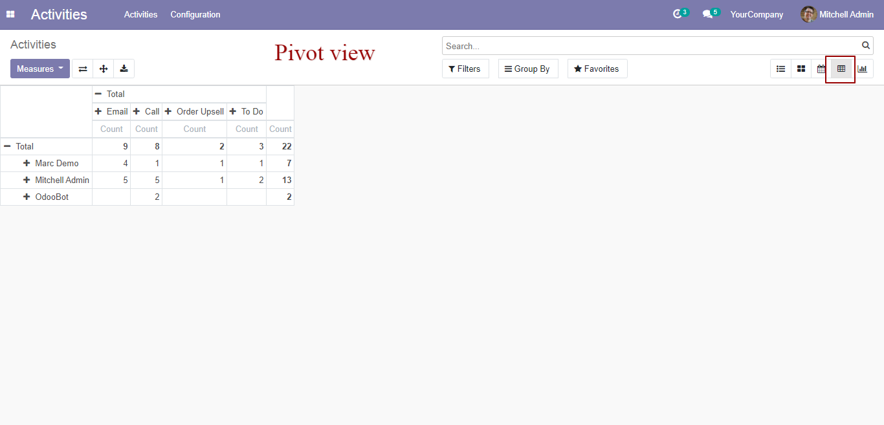Viewport: 884px width, 425px height.
Task: Expand the Mitchell Admin row
Action: coord(46,180)
